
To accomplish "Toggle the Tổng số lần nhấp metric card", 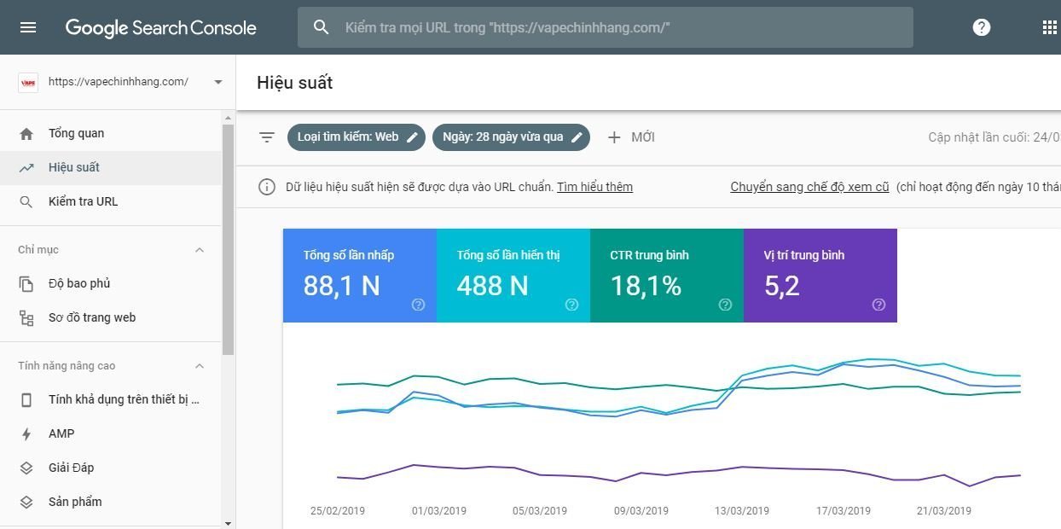I will click(x=360, y=276).
